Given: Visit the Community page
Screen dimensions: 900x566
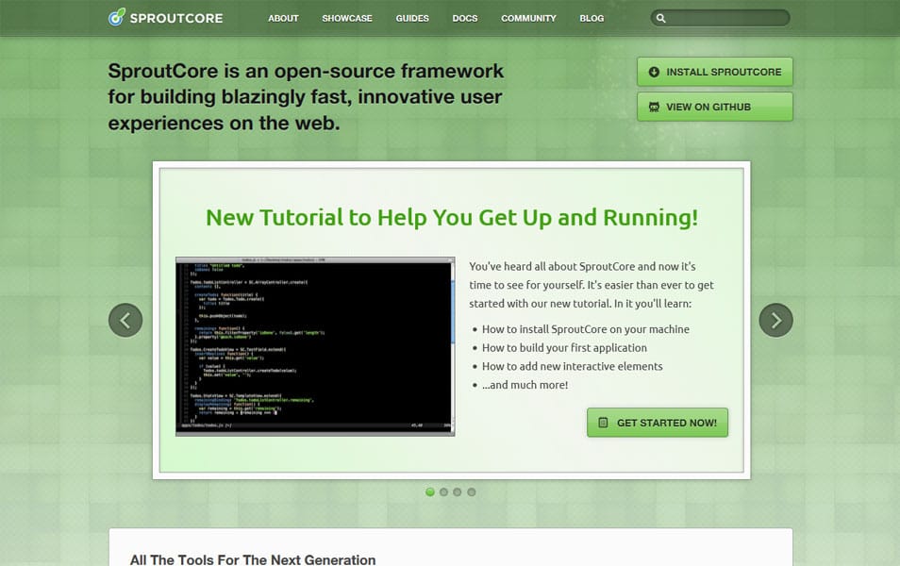Looking at the screenshot, I should (x=528, y=18).
